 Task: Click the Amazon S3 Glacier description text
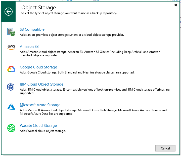point(90,54)
